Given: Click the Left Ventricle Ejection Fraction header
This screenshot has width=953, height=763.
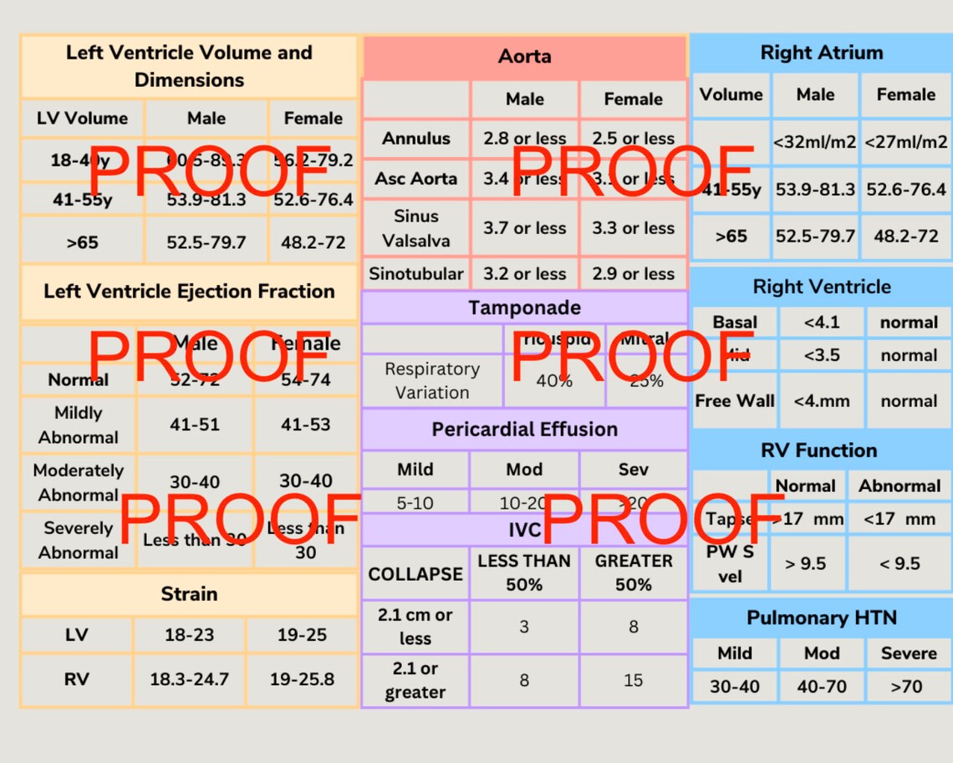Looking at the screenshot, I should [189, 291].
